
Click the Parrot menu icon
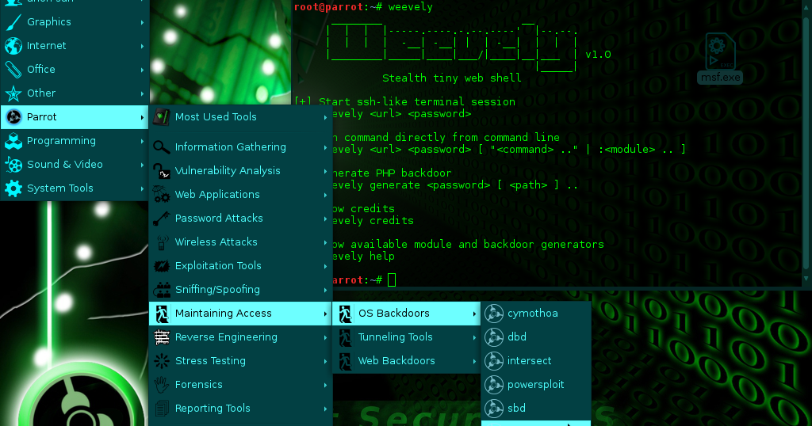[13, 117]
